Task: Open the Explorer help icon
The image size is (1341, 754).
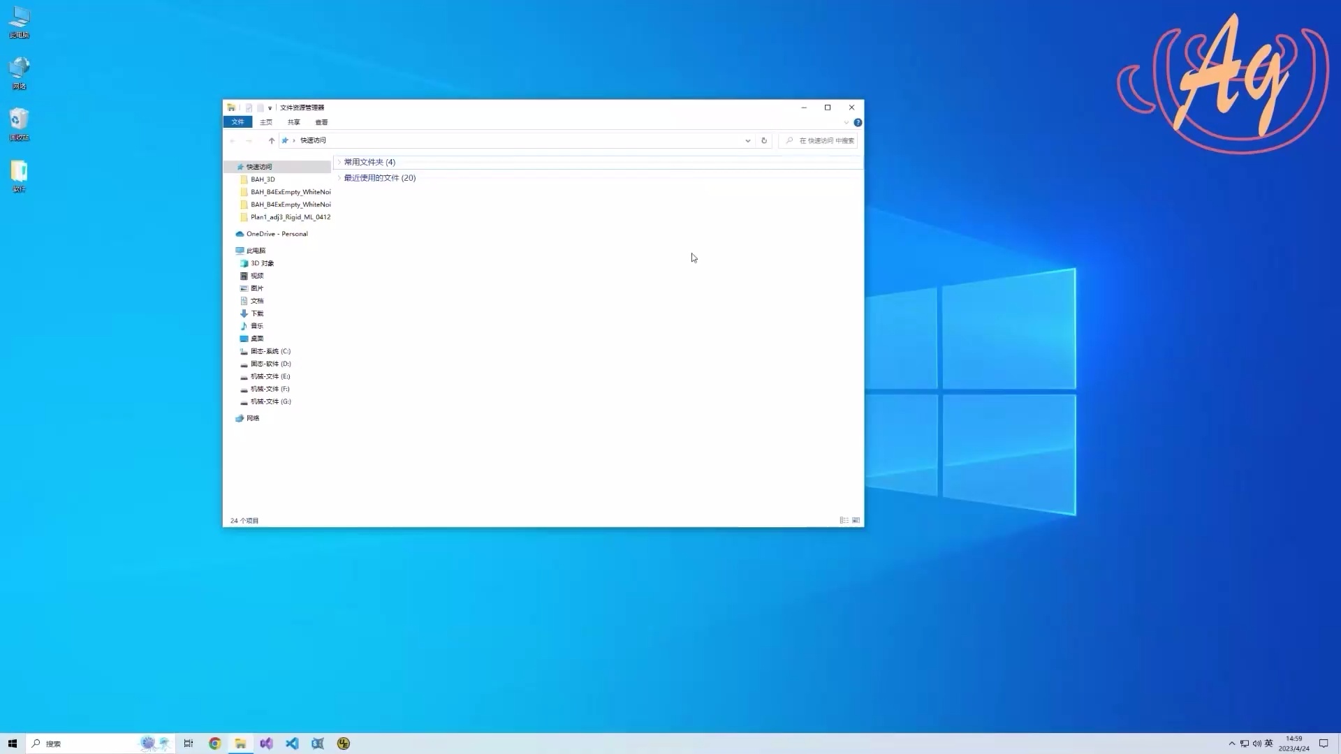Action: click(x=858, y=122)
